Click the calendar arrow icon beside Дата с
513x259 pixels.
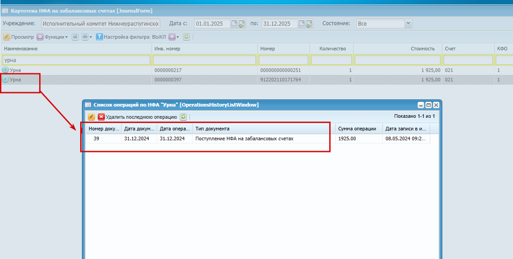[x=241, y=23]
